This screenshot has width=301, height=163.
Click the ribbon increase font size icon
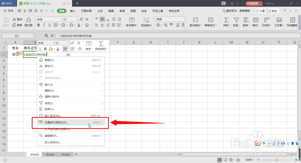coord(81,19)
